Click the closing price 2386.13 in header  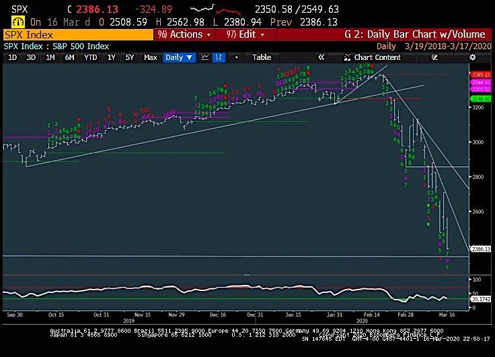97,9
